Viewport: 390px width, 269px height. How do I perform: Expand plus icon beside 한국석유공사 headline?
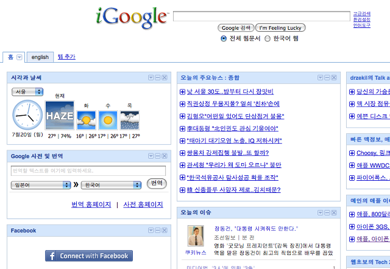(x=182, y=178)
